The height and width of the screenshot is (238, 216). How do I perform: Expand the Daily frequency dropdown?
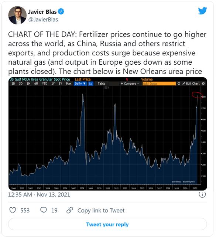pos(80,84)
